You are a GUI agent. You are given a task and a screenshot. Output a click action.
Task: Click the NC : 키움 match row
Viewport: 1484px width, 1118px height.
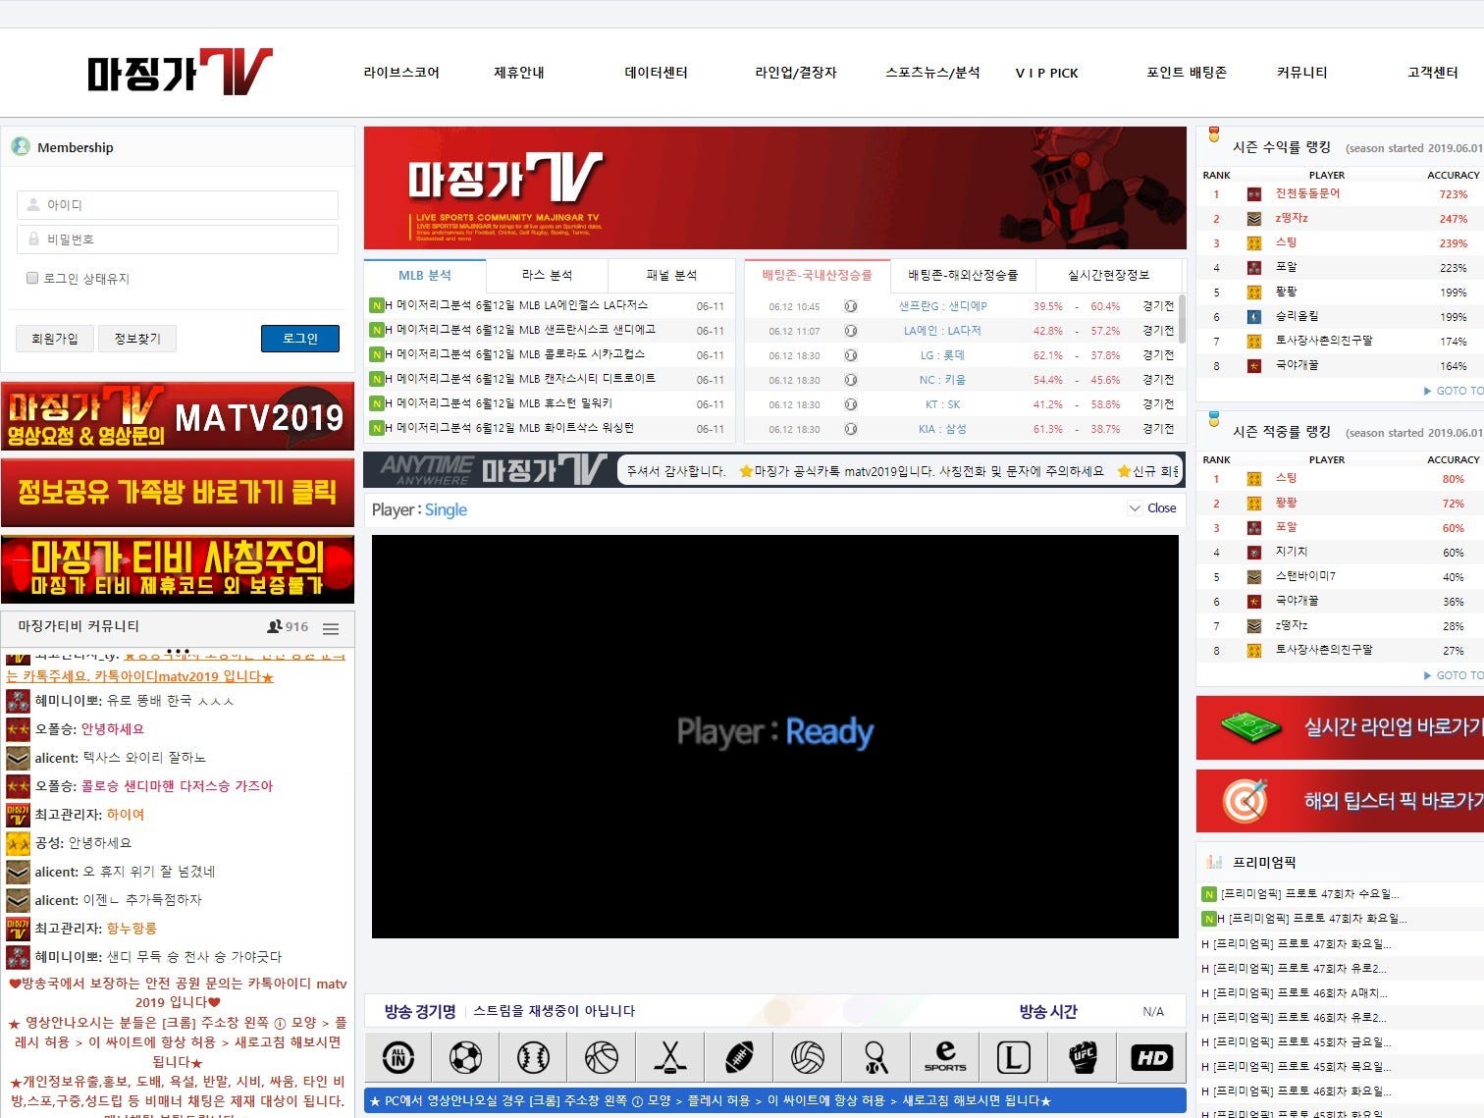[964, 380]
